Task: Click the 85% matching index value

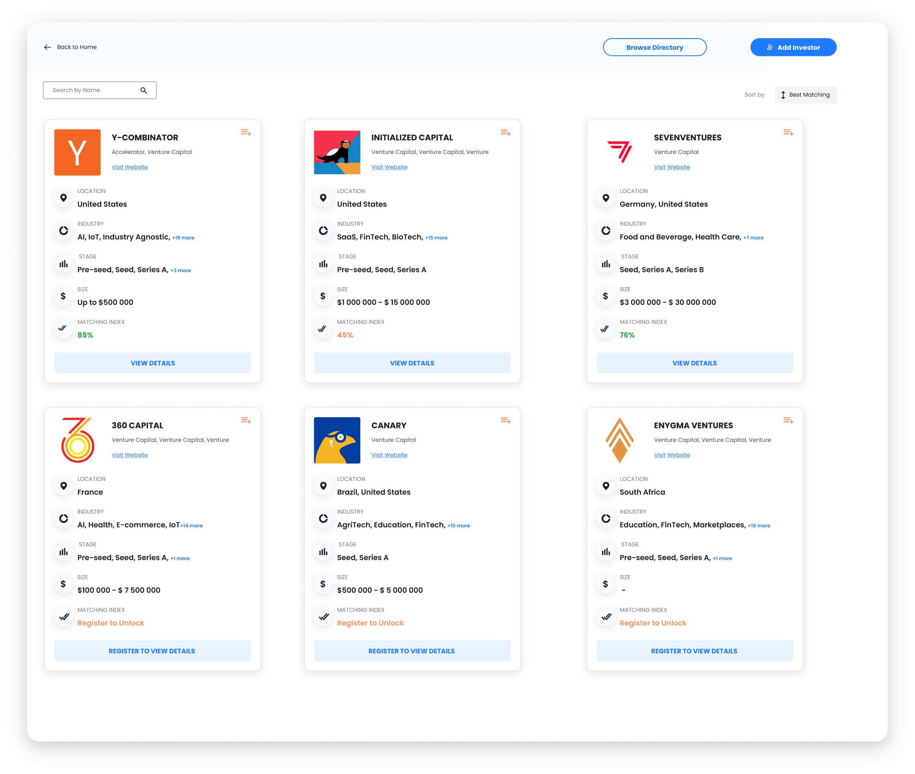Action: (85, 335)
